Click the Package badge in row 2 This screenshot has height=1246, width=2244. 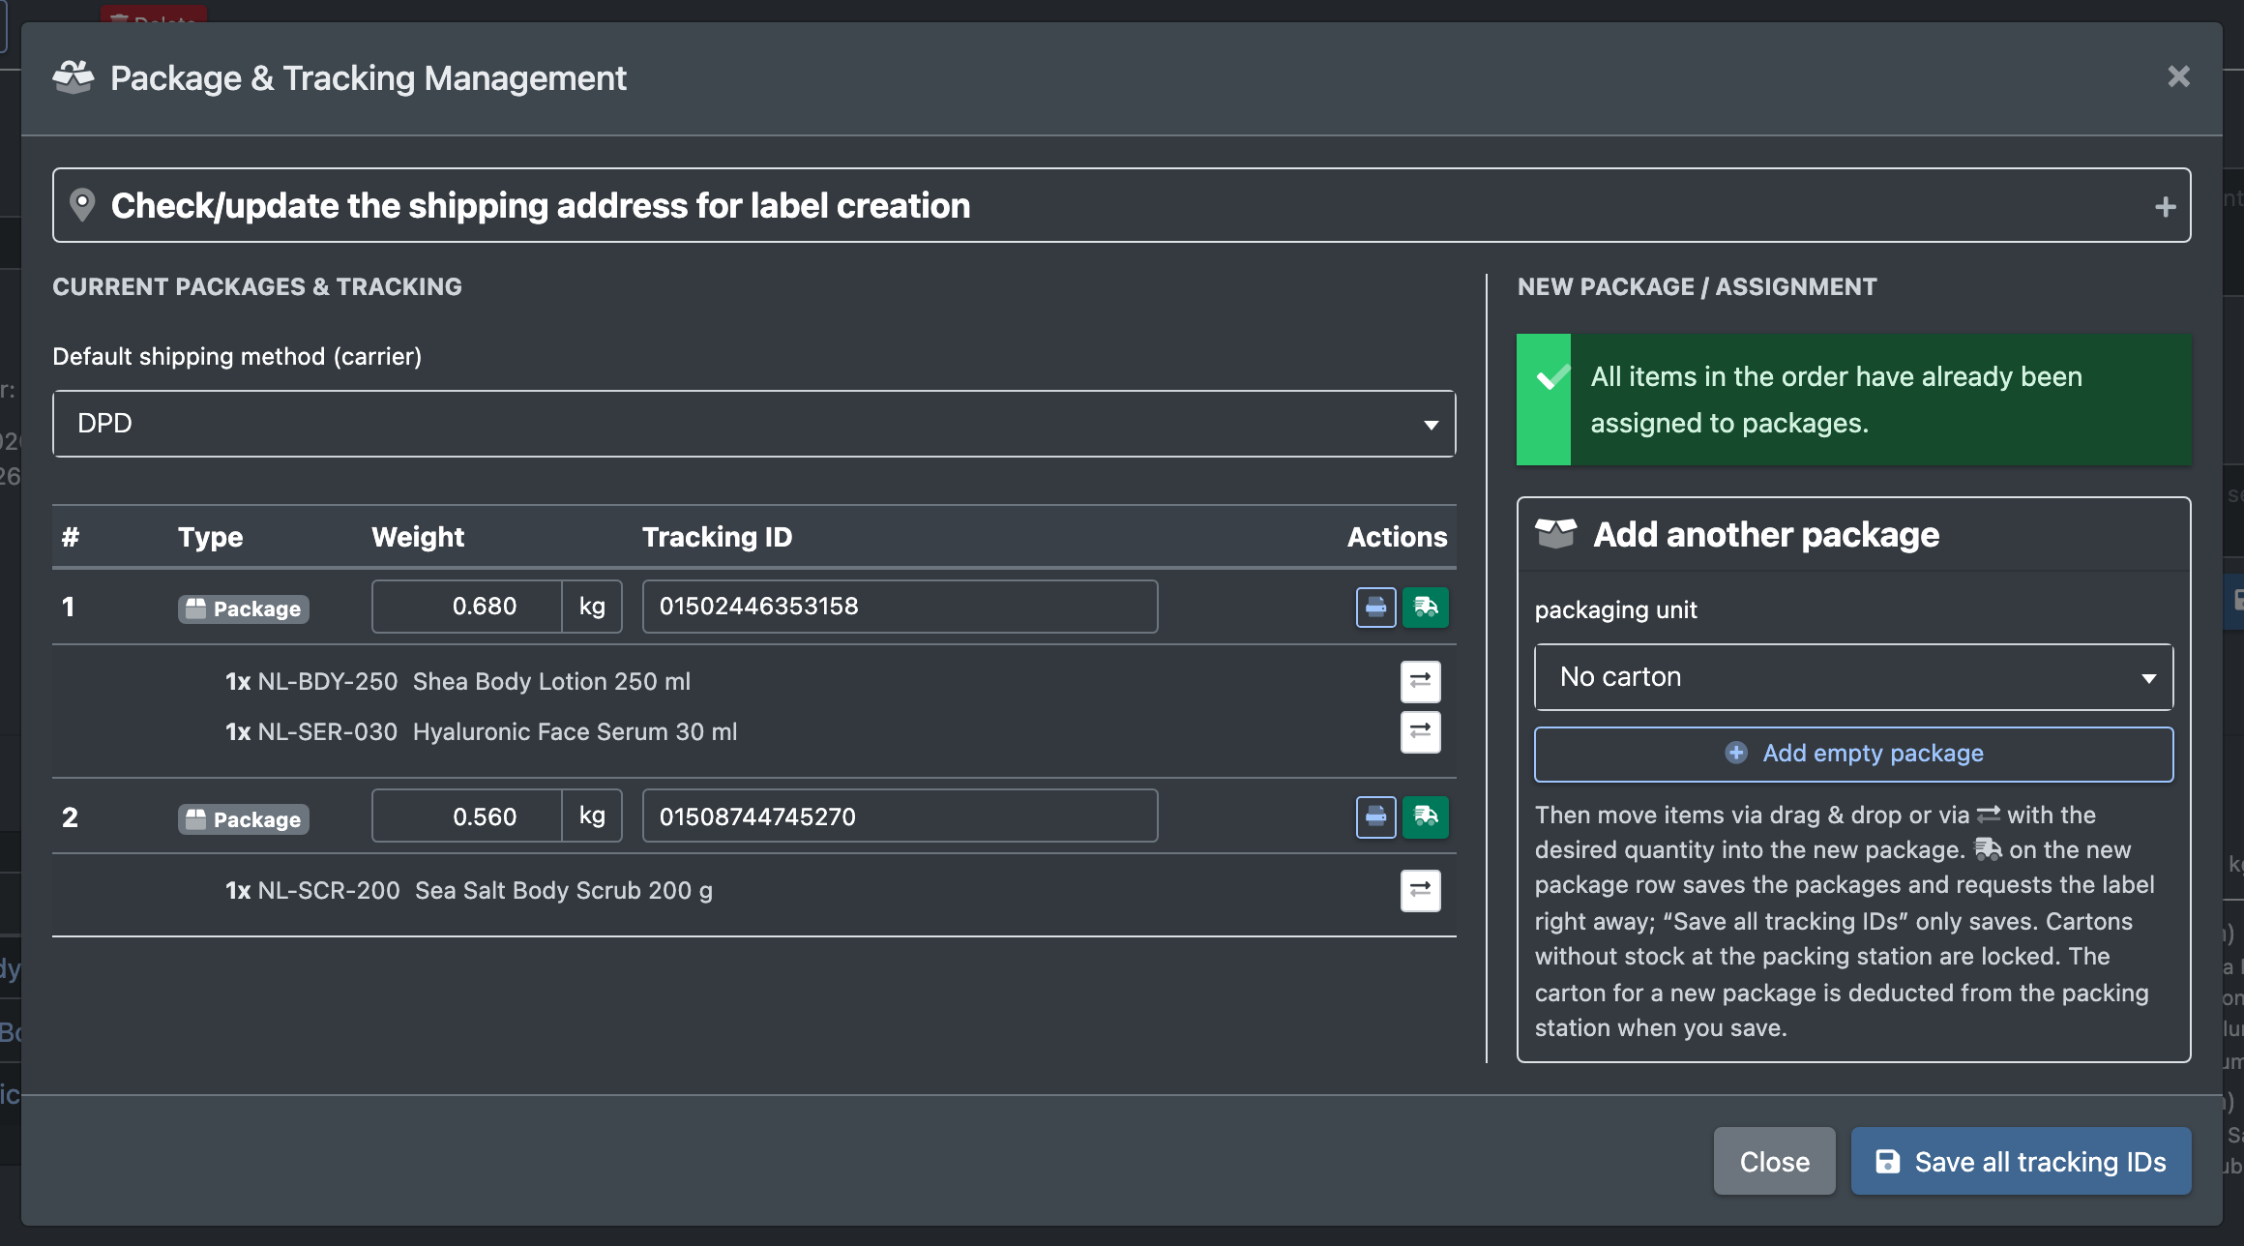(x=243, y=819)
